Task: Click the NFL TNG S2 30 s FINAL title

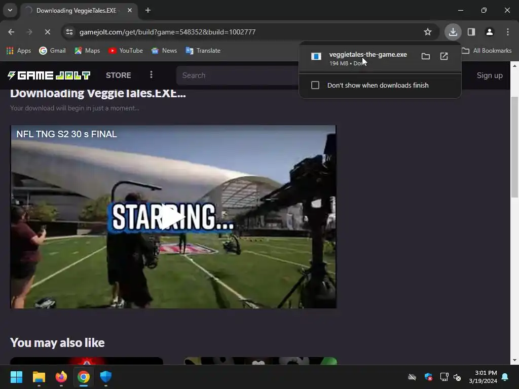Action: [x=66, y=134]
